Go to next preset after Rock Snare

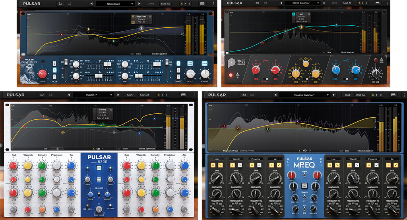tap(140, 4)
